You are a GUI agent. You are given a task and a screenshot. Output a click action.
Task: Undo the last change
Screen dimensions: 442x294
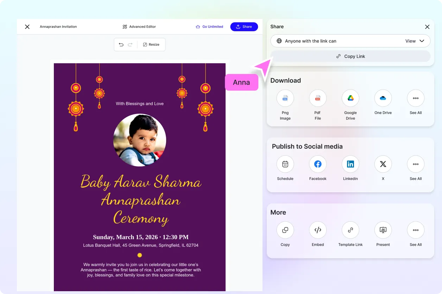pyautogui.click(x=121, y=45)
